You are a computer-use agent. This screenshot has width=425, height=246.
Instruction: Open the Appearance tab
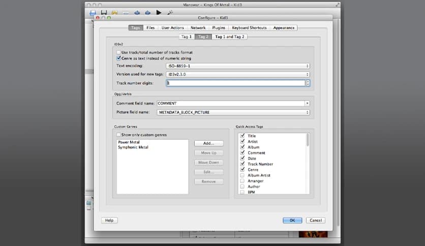(x=284, y=27)
